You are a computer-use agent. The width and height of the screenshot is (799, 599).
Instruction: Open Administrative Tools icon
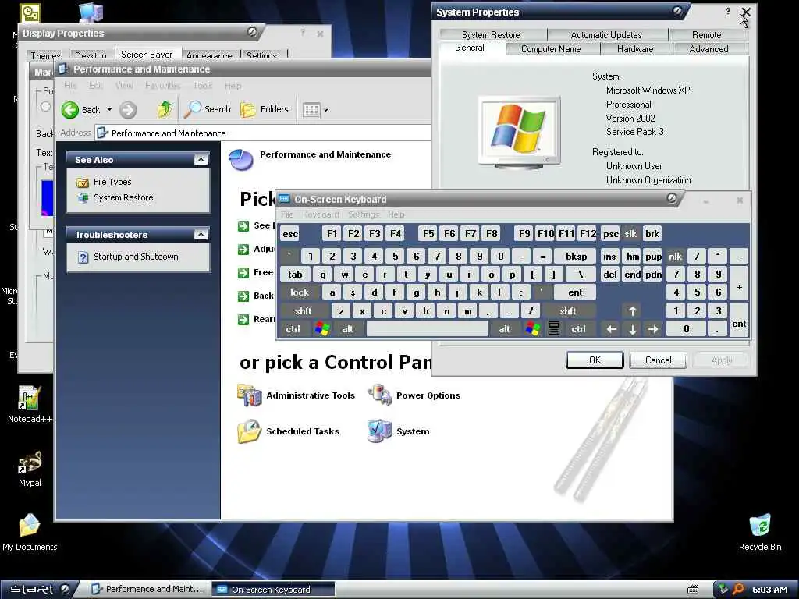249,395
